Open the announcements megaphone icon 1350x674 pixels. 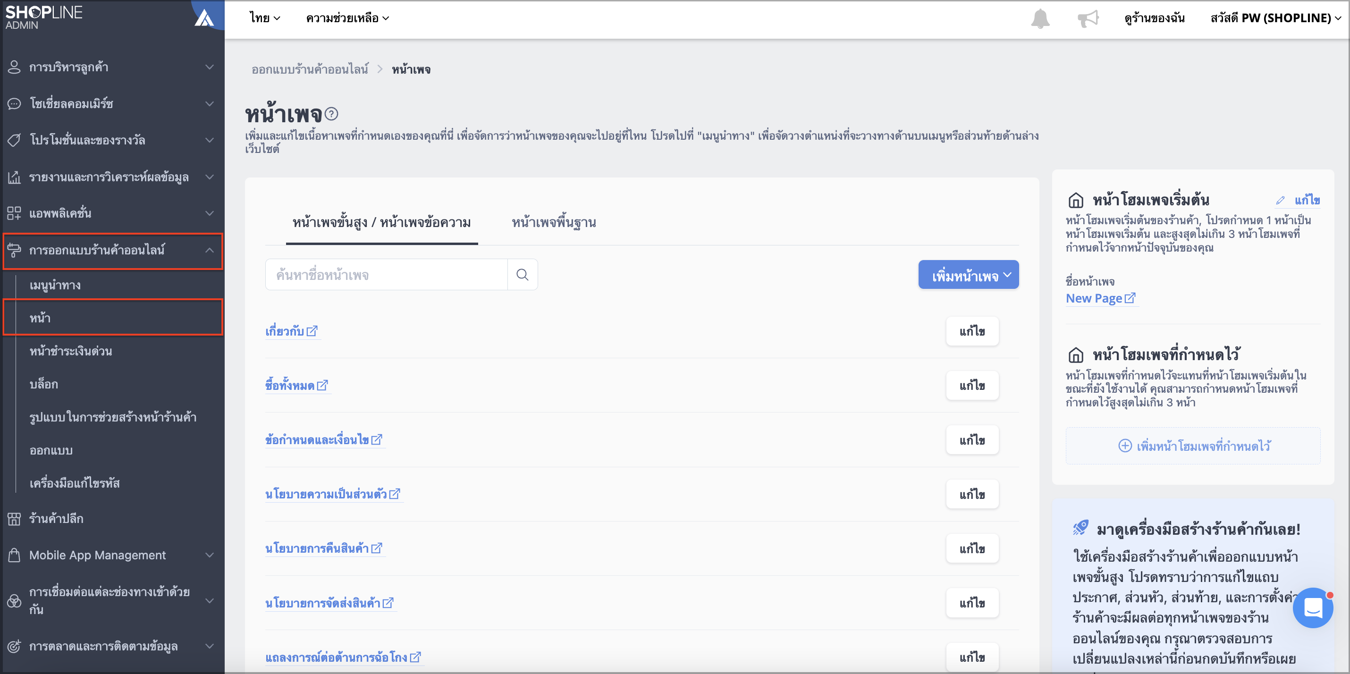point(1088,19)
